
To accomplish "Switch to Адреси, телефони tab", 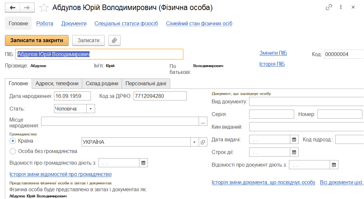I will (x=57, y=84).
